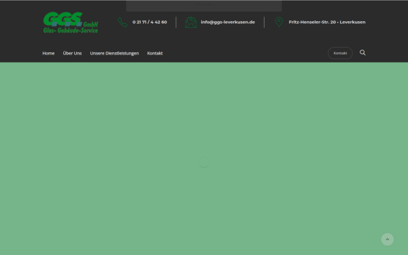Open the Home menu item
This screenshot has width=408, height=255.
tap(48, 53)
